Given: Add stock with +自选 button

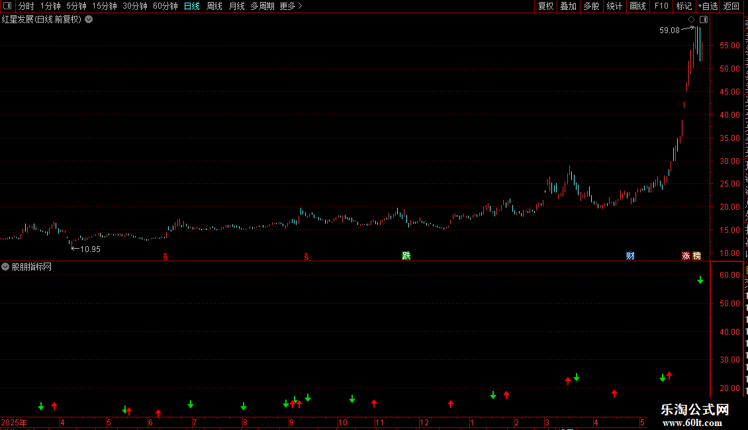Looking at the screenshot, I should 708,6.
